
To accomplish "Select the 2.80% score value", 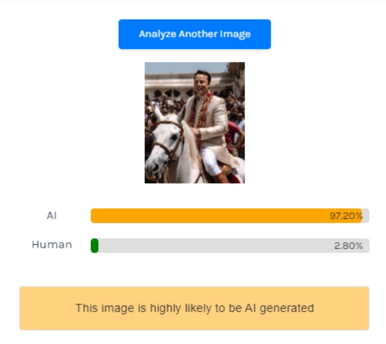I will point(348,245).
